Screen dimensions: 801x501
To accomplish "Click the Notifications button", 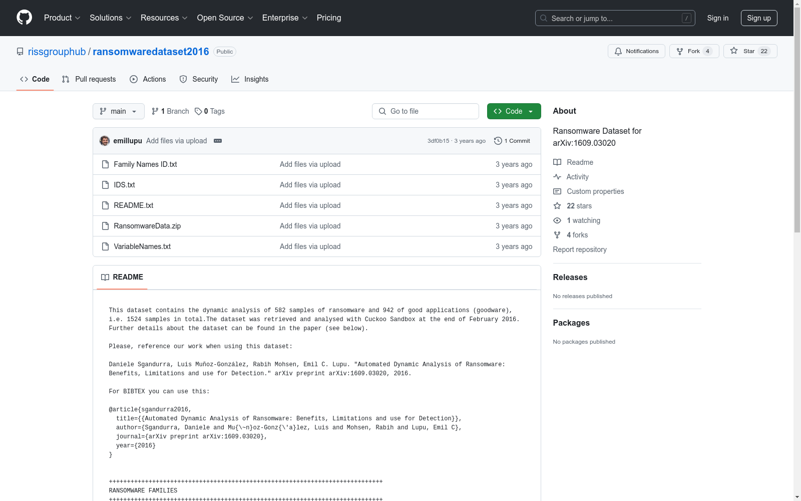I will click(x=636, y=51).
